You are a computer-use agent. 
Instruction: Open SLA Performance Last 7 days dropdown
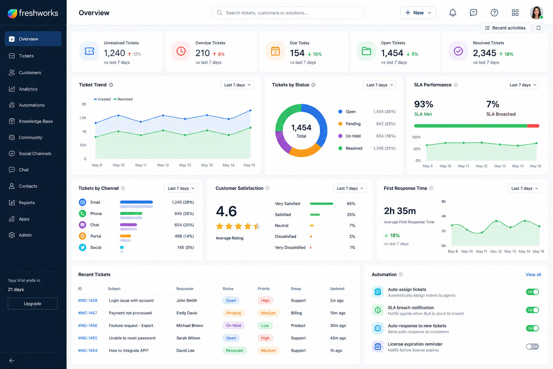tap(523, 85)
